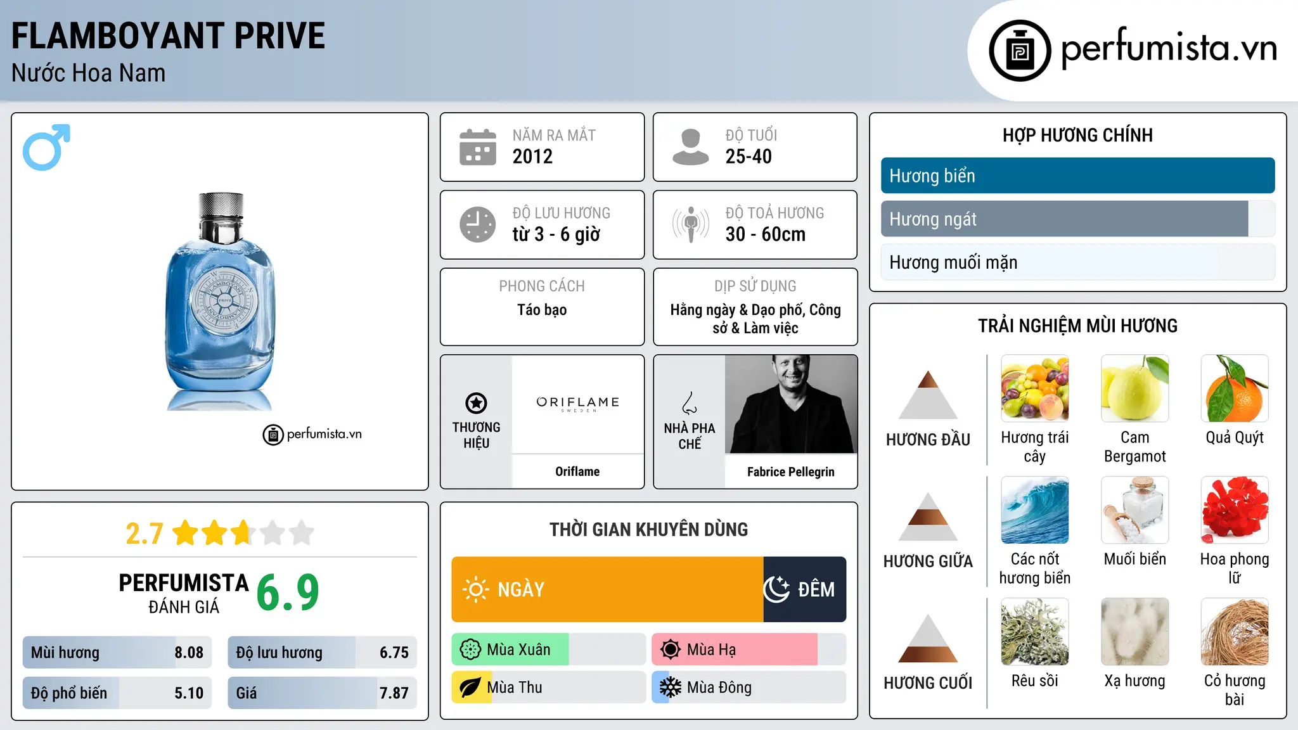This screenshot has width=1298, height=730.
Task: Click the Fabrice Pellegrin portrait photo
Action: tap(791, 404)
